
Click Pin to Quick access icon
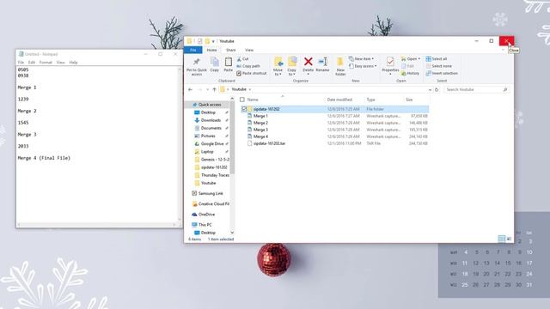(197, 62)
